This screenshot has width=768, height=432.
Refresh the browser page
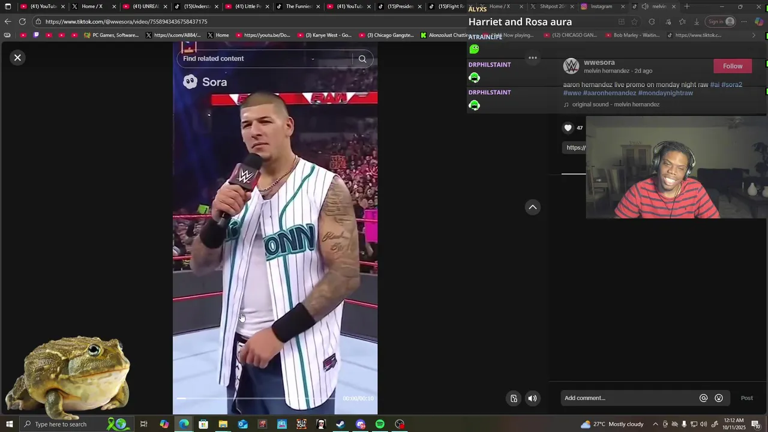(x=22, y=22)
